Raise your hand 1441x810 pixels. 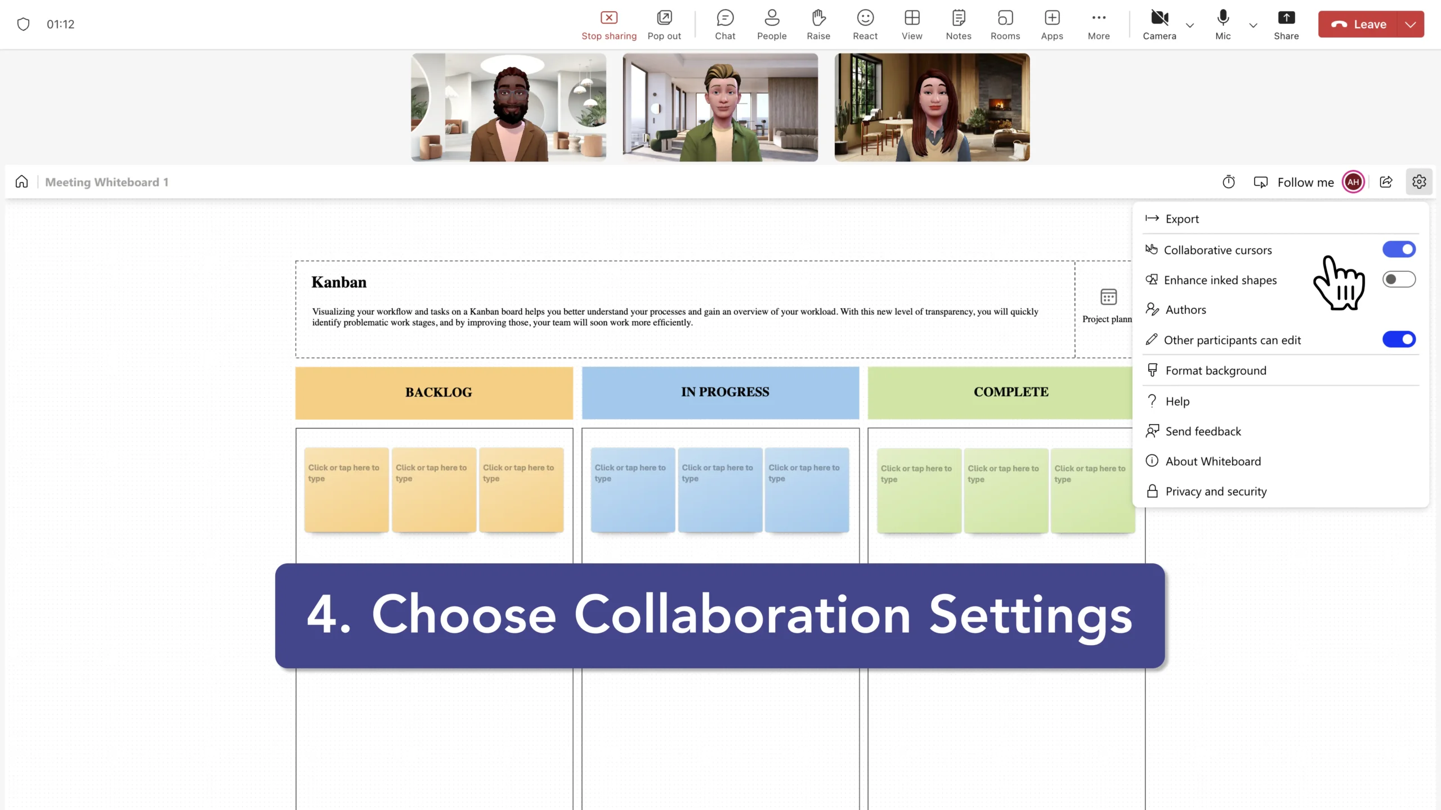[x=818, y=25]
